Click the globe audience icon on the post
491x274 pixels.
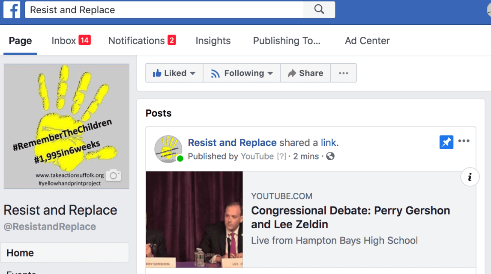[329, 156]
